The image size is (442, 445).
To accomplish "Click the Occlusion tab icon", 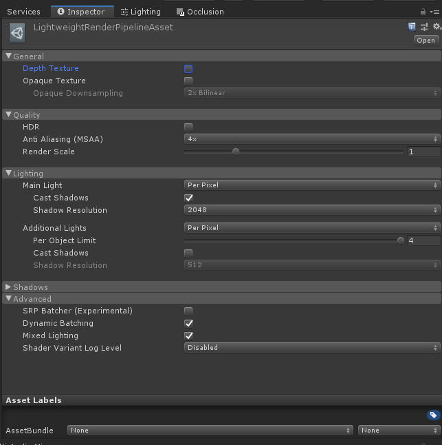I will 180,12.
